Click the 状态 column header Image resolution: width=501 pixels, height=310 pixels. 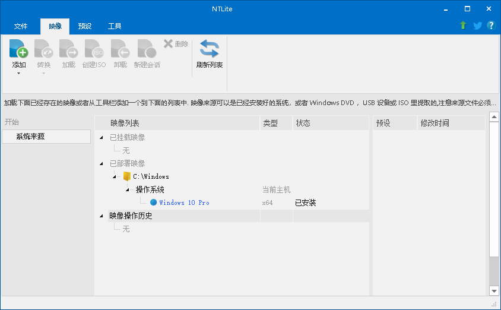coord(331,123)
